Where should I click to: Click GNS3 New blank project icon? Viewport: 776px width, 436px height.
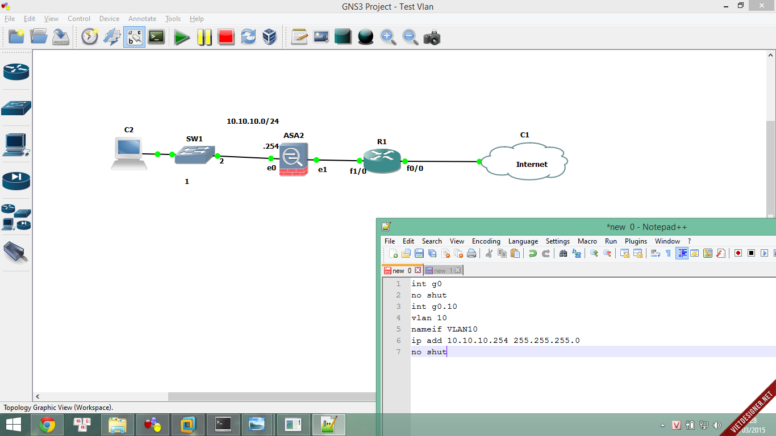tap(16, 37)
